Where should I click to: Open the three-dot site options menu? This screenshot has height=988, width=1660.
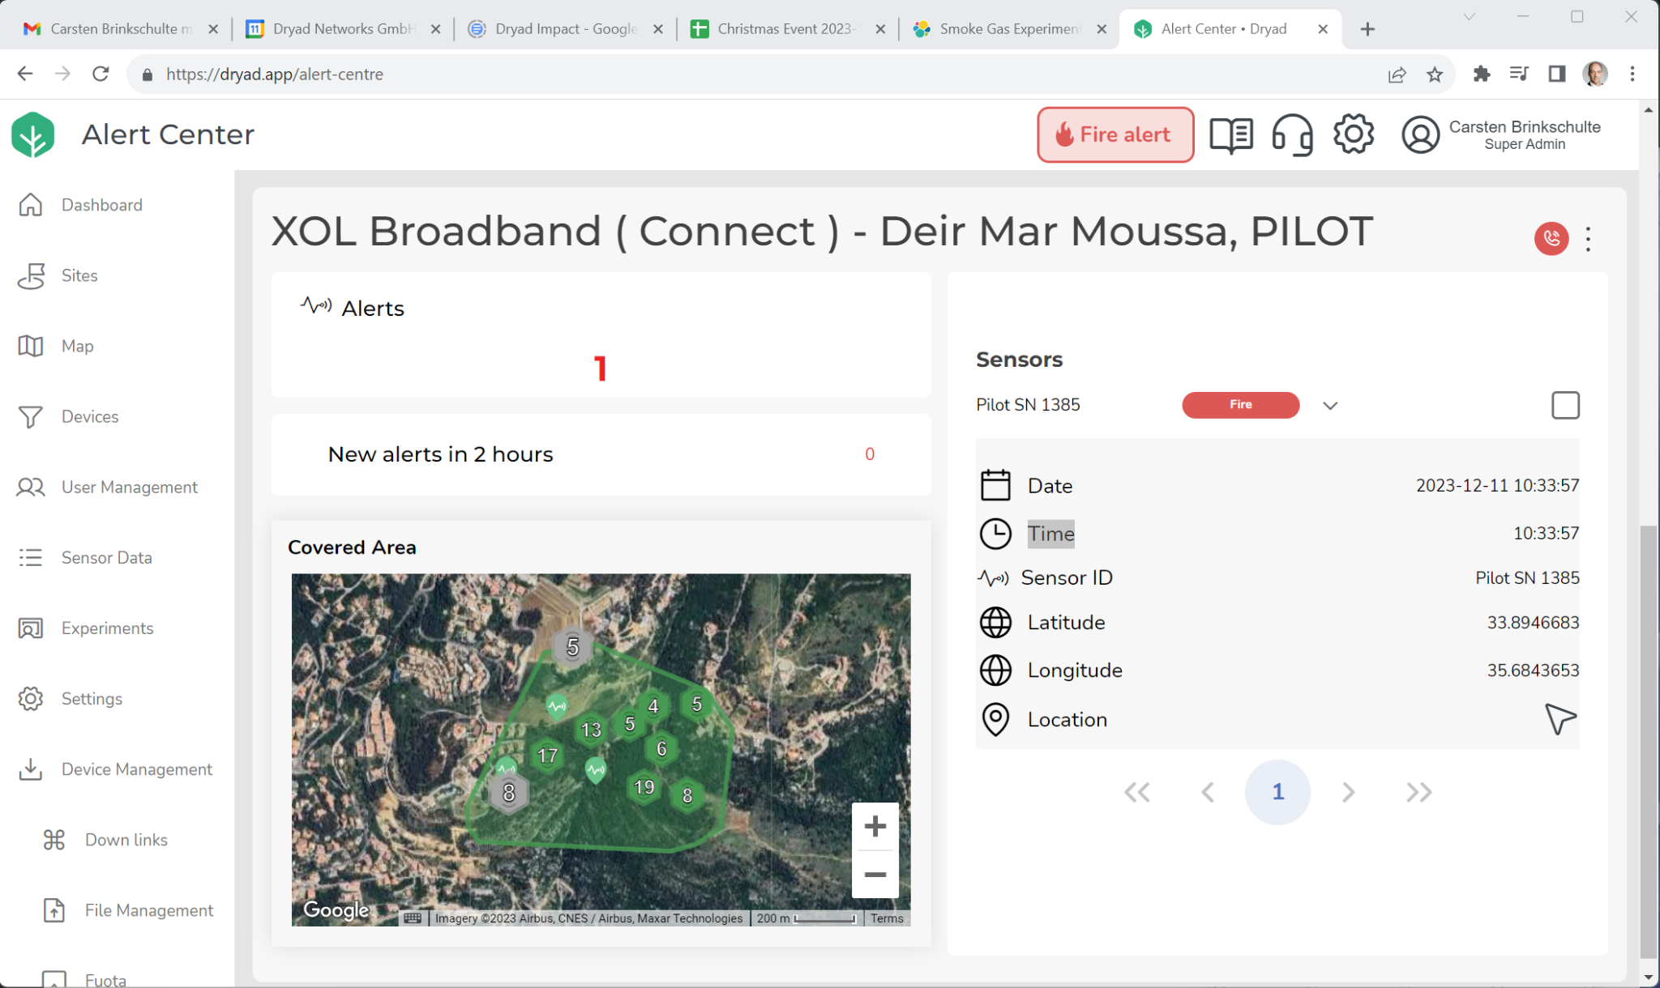1589,238
